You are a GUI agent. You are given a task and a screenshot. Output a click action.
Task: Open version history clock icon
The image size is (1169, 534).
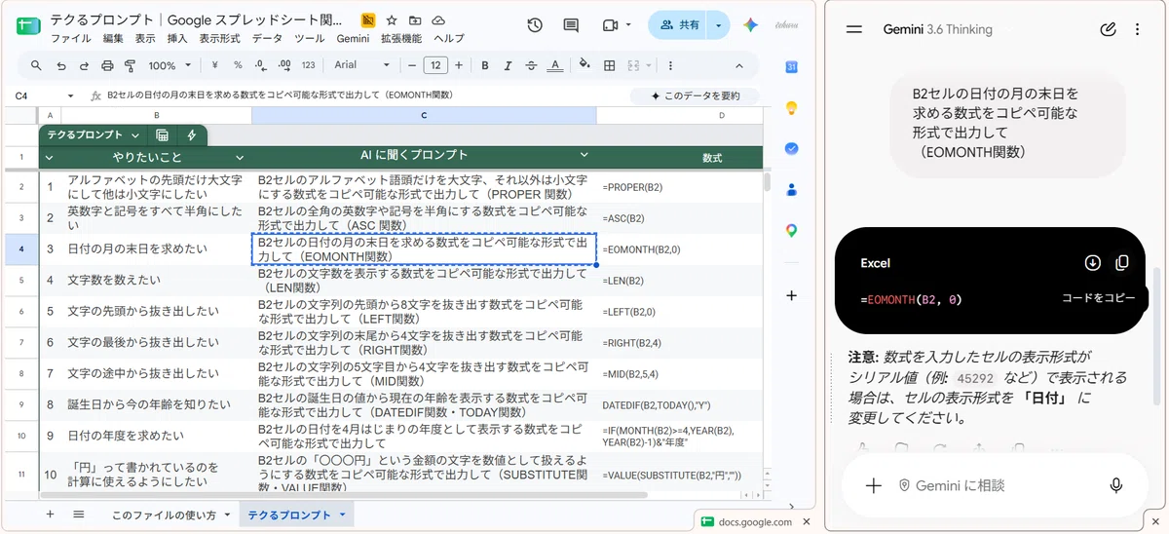click(535, 25)
